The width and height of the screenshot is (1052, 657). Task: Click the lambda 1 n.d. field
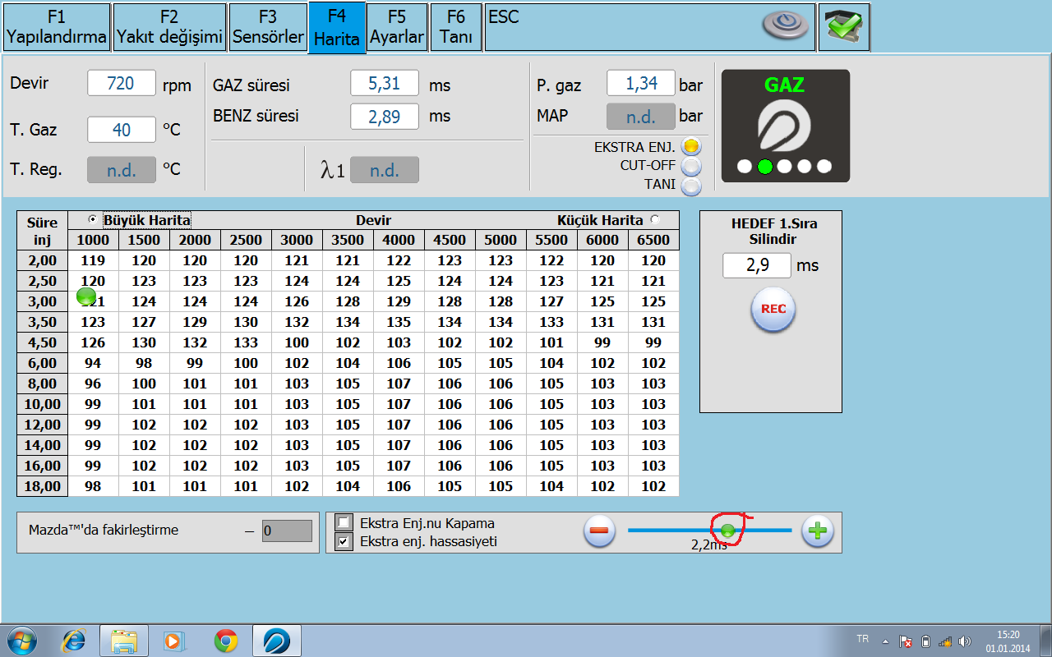click(x=385, y=170)
